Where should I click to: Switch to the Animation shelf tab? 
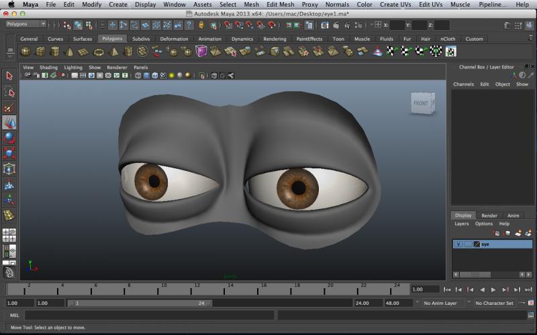(x=209, y=39)
